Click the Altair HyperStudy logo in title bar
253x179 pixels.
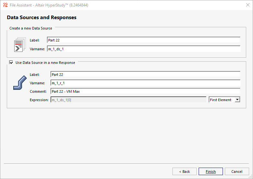(5, 5)
